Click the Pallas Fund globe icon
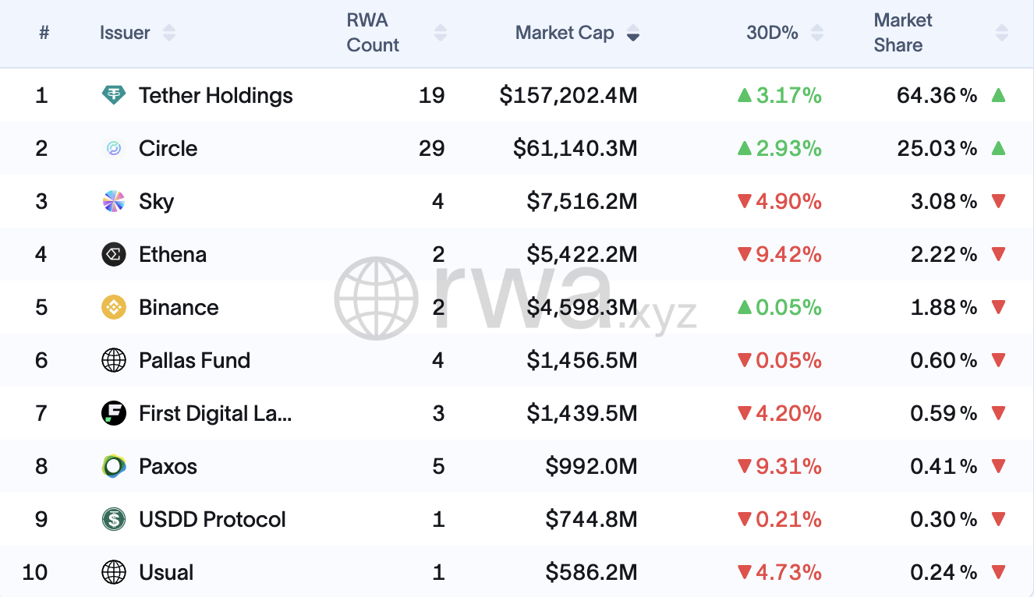 [x=114, y=360]
